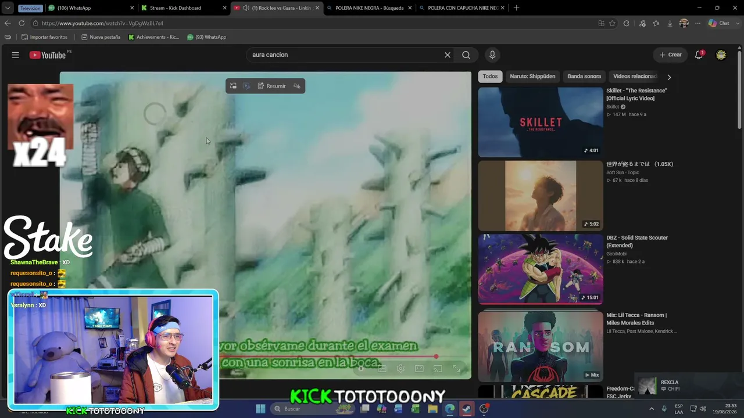Open the ESP LAA language switcher

[x=679, y=409]
